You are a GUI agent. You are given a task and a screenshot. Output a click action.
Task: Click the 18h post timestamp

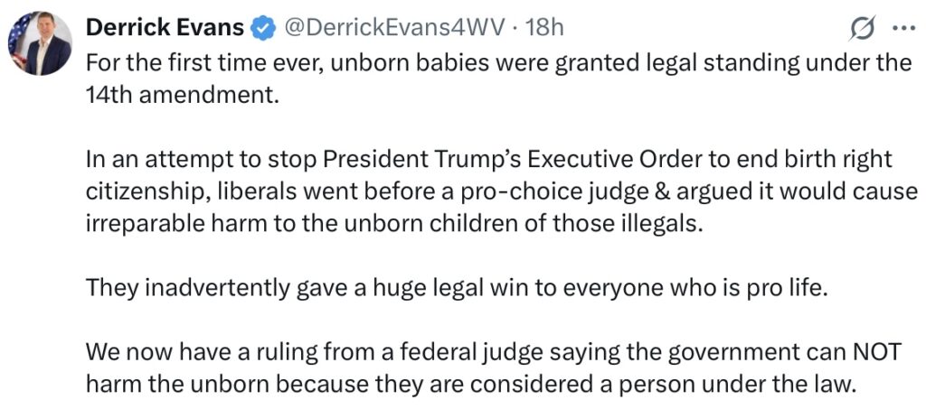pos(544,28)
